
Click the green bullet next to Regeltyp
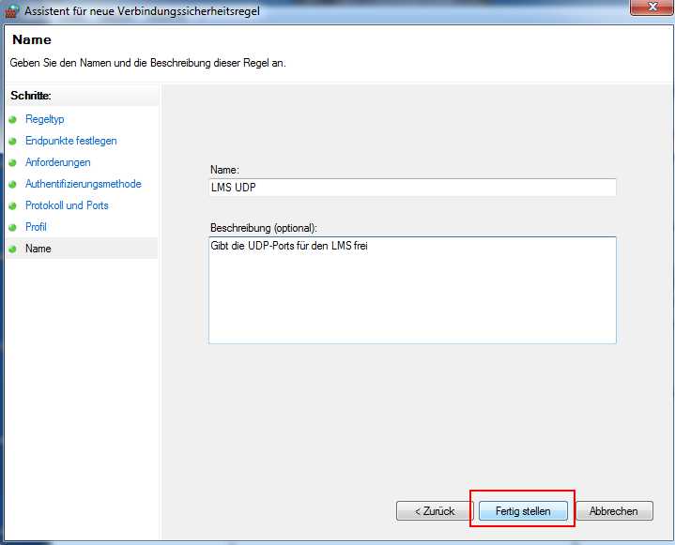click(12, 119)
